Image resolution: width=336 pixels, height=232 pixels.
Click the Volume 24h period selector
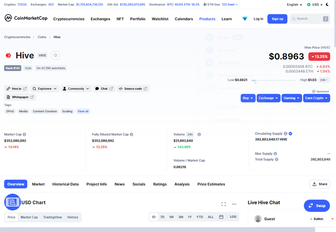coord(190,135)
